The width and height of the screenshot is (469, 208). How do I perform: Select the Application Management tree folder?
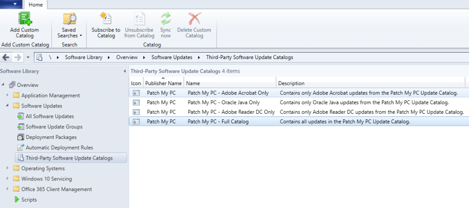coord(50,96)
